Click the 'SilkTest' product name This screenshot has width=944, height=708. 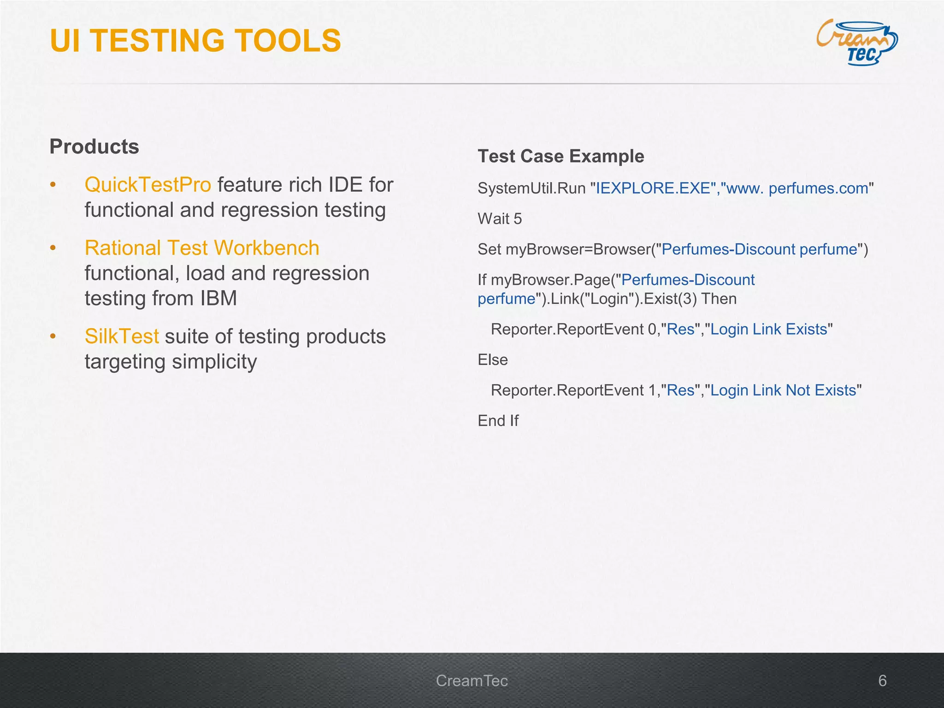tap(122, 336)
